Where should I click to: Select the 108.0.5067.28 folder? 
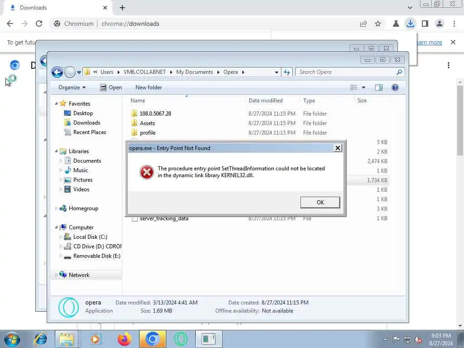pyautogui.click(x=155, y=113)
